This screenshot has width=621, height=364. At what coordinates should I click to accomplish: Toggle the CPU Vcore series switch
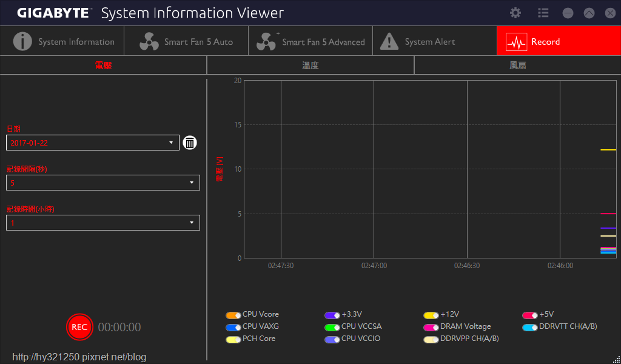pos(233,315)
